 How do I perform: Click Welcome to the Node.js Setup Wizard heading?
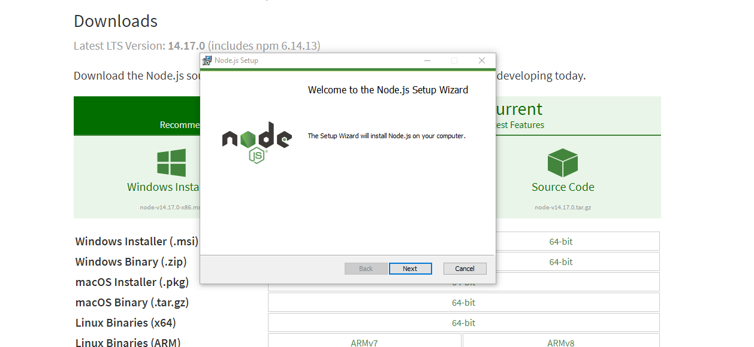pos(388,90)
